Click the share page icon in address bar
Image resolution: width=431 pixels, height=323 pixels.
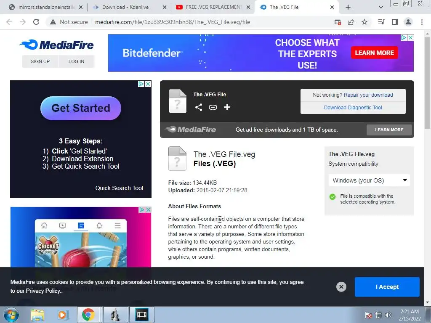(x=351, y=22)
